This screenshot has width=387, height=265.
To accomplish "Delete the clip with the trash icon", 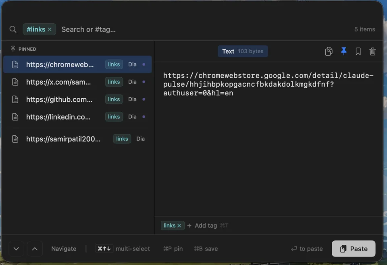I will [x=372, y=51].
